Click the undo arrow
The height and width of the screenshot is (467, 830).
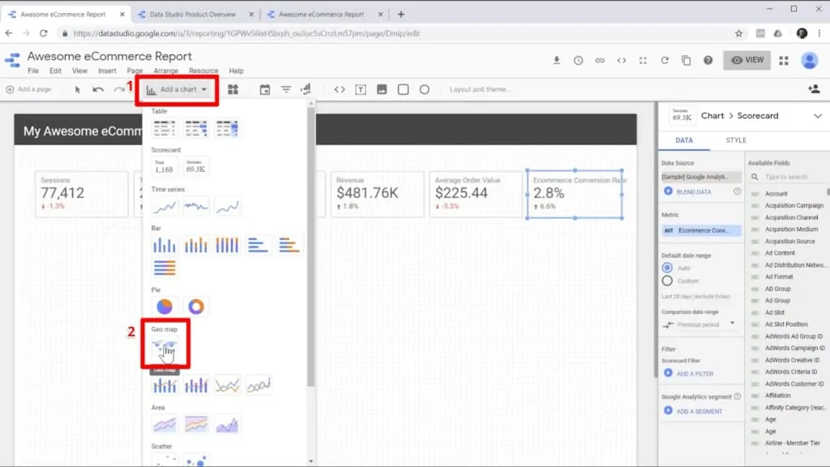[98, 89]
